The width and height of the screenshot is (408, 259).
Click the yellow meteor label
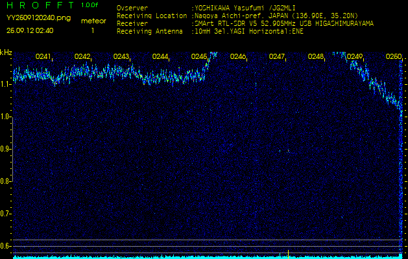[x=94, y=21]
